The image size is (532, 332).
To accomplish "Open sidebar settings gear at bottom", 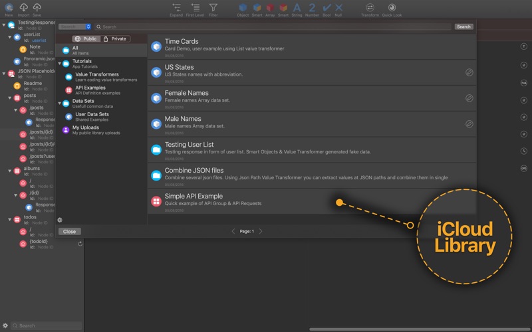I will [x=5, y=325].
